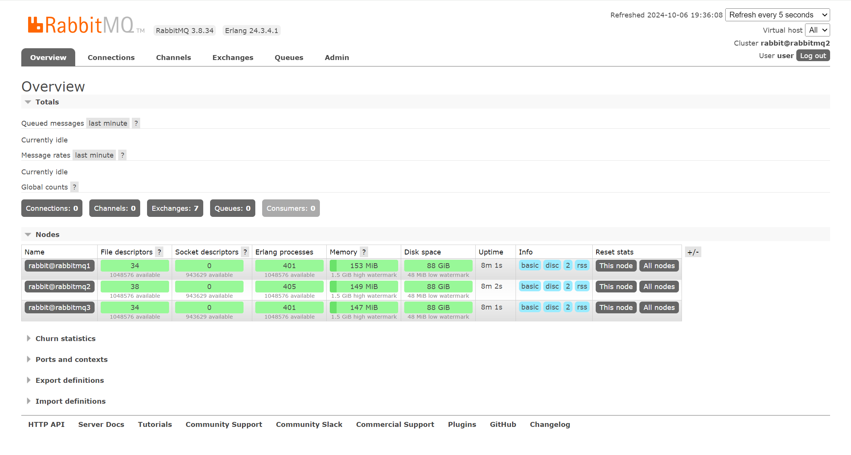The image size is (851, 455).
Task: Click 38 file descriptors value for rabbitmq2
Action: (x=135, y=286)
